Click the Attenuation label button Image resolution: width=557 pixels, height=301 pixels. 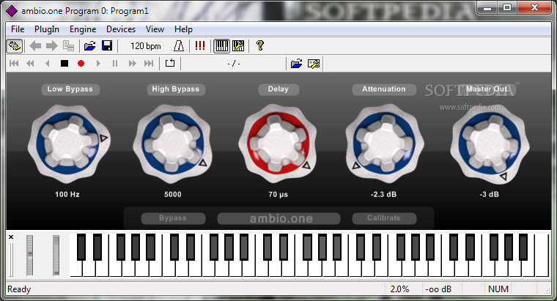pyautogui.click(x=384, y=89)
